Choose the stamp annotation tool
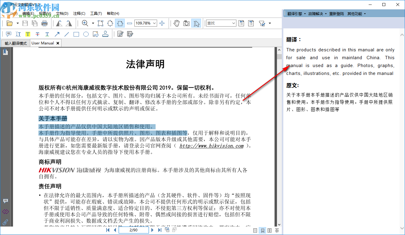The width and height of the screenshot is (405, 235). coord(105,34)
